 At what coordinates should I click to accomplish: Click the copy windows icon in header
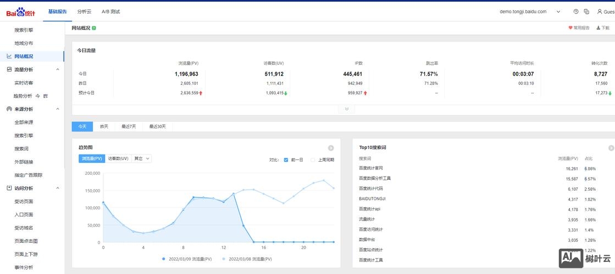click(x=586, y=12)
